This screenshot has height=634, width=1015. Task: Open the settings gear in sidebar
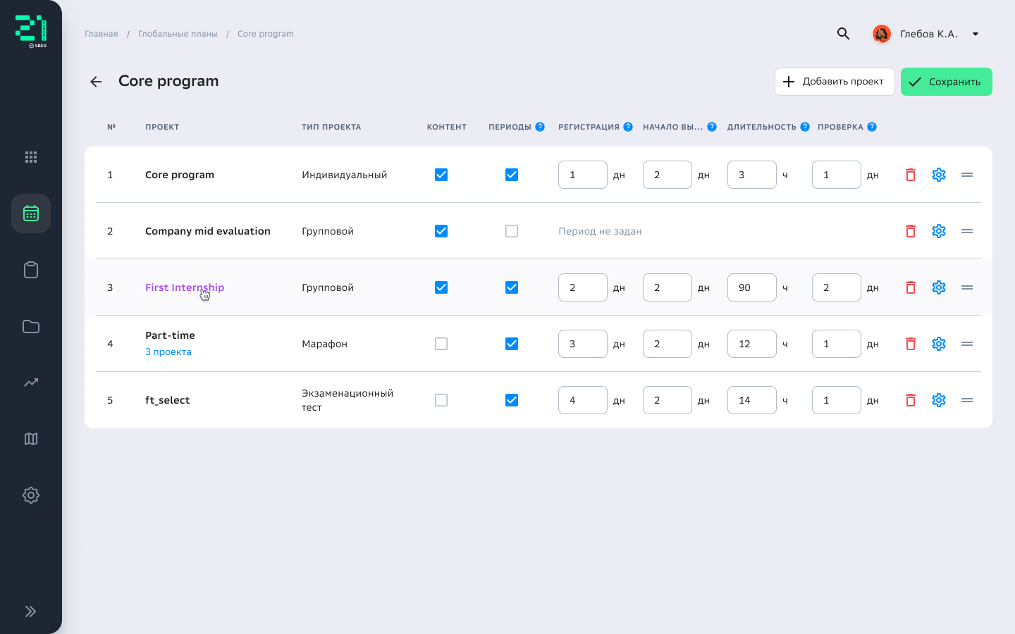(31, 495)
